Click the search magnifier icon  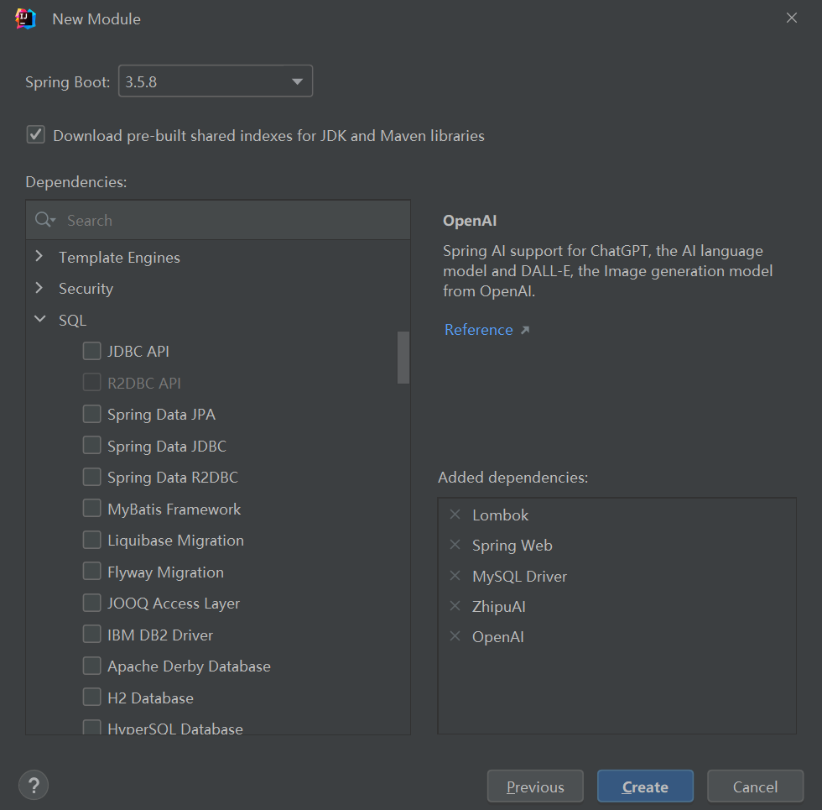44,220
